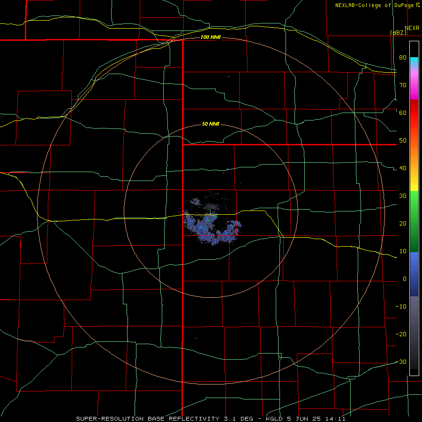
Task: Click the KGLD radar site cross marker
Action: [210, 212]
